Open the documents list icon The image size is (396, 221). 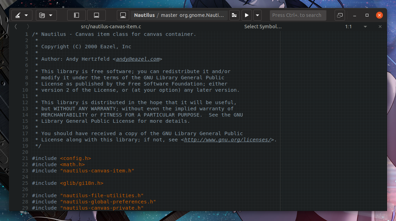(x=42, y=16)
